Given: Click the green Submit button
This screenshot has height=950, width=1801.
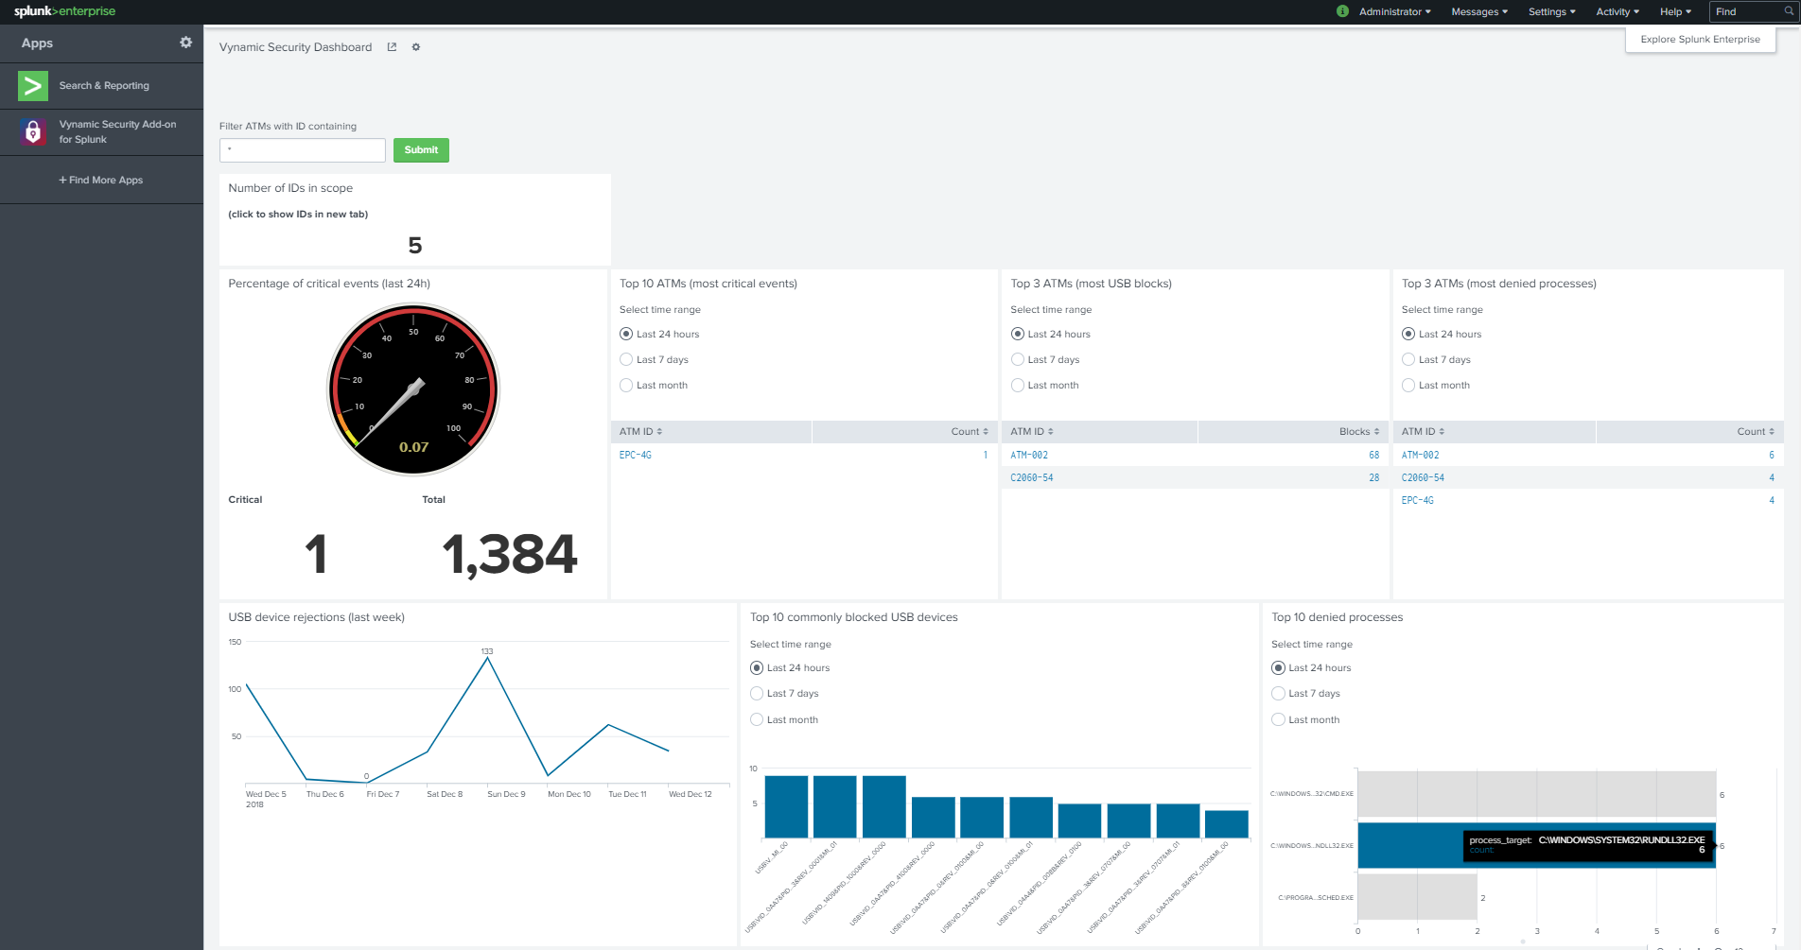Looking at the screenshot, I should point(421,149).
